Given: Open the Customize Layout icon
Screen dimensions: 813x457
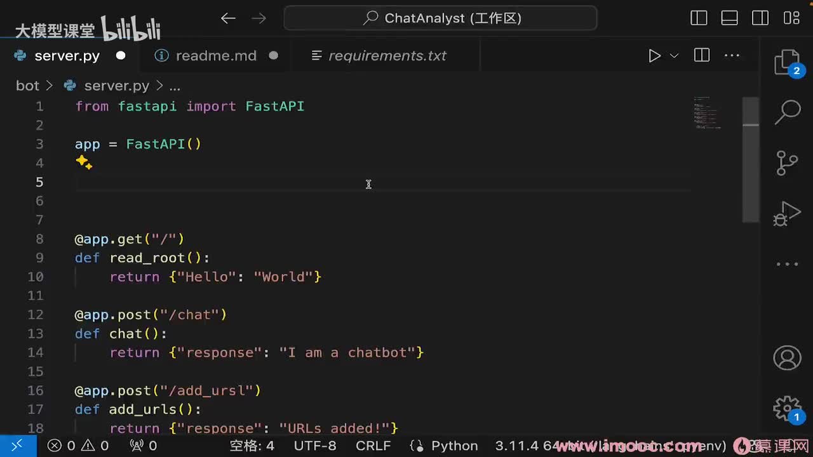Looking at the screenshot, I should coord(791,18).
